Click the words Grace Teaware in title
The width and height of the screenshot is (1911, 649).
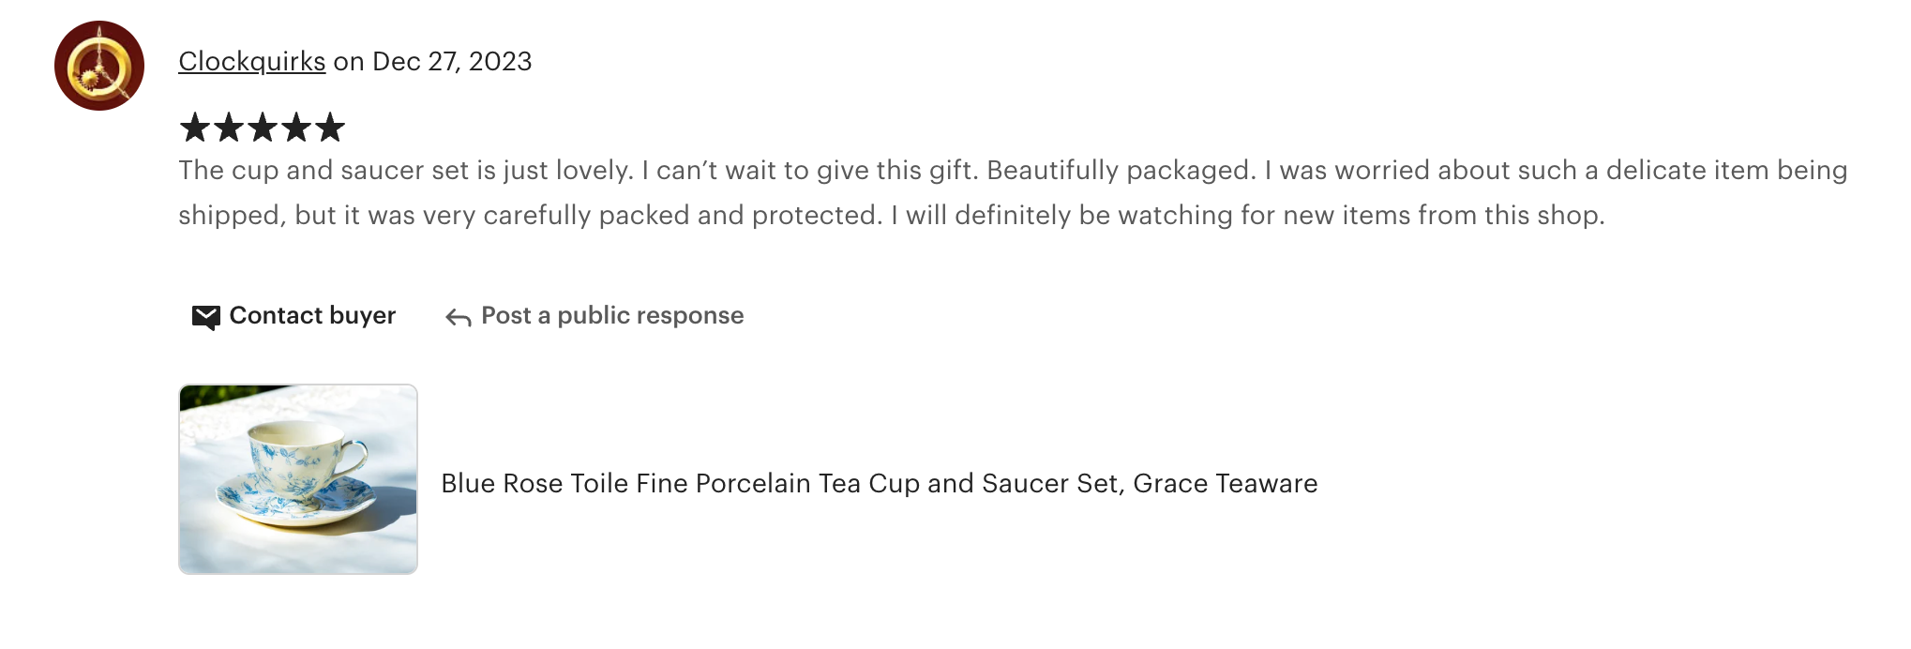click(1225, 484)
